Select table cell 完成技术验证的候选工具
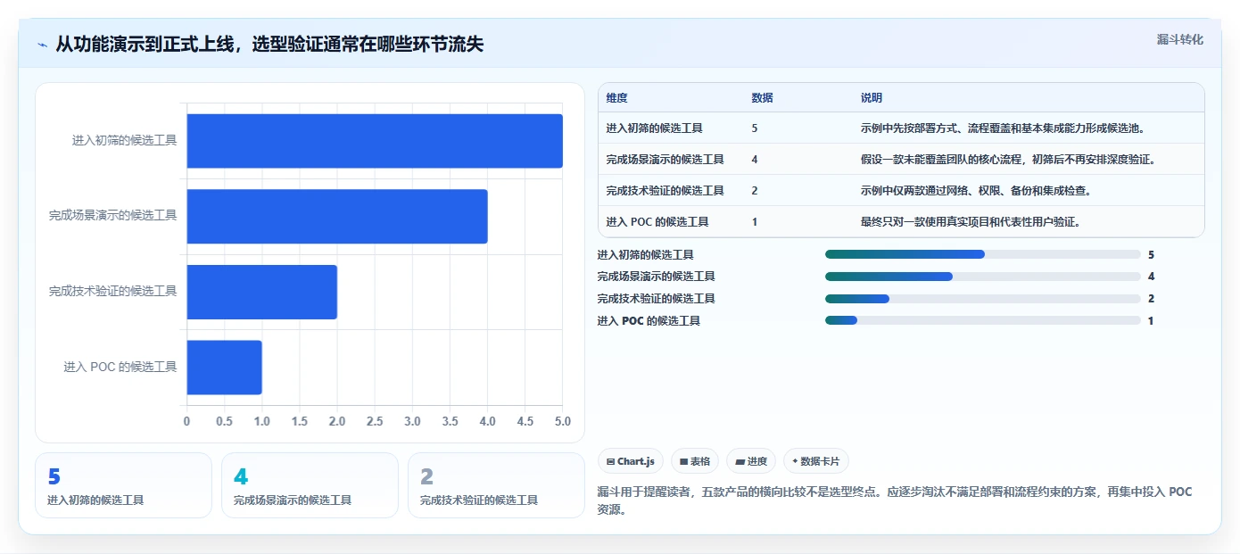Viewport: 1240px width, 554px height. (665, 191)
